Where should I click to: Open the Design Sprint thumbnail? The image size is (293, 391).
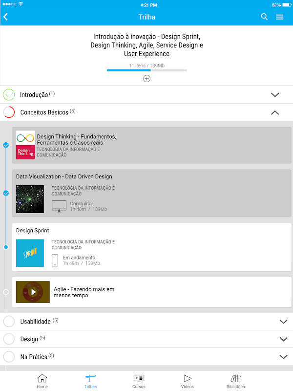pyautogui.click(x=30, y=253)
